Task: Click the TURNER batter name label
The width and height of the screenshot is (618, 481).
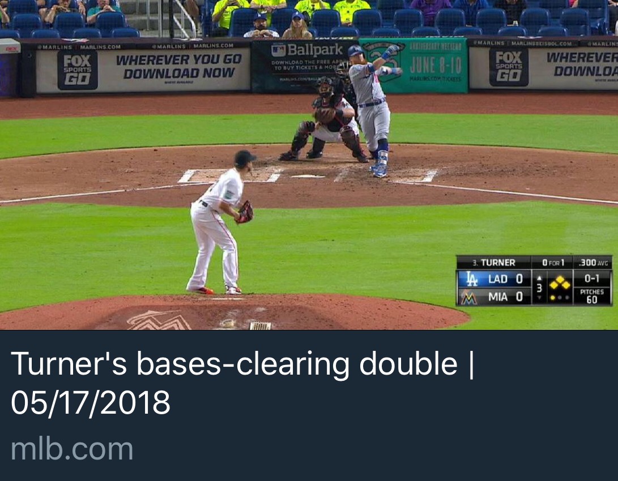Action: click(x=497, y=263)
